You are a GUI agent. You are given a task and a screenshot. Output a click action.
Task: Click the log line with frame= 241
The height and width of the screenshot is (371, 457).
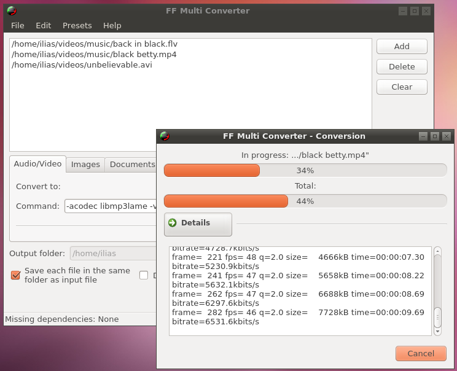[298, 276]
